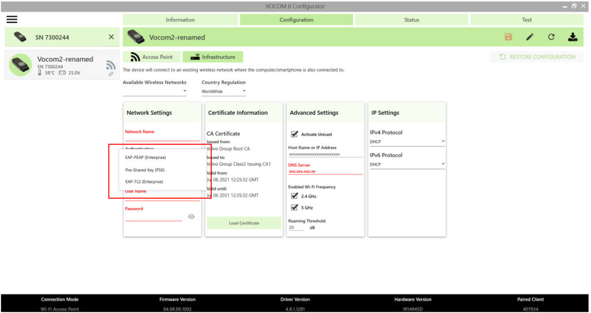Open the IPv6 Protocol dropdown
This screenshot has width=591, height=313.
407,165
